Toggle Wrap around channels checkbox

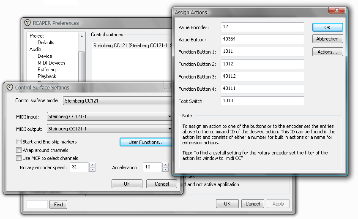point(19,150)
